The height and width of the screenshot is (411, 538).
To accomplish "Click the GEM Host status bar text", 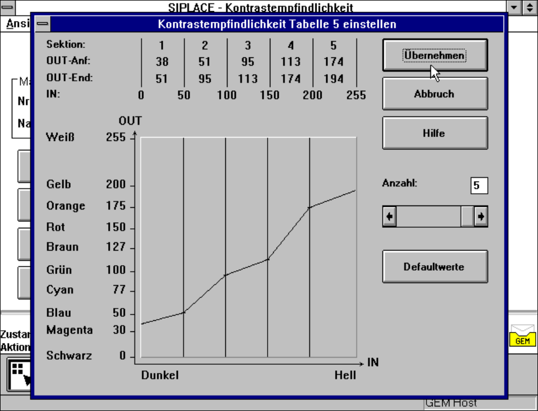I will tap(451, 403).
